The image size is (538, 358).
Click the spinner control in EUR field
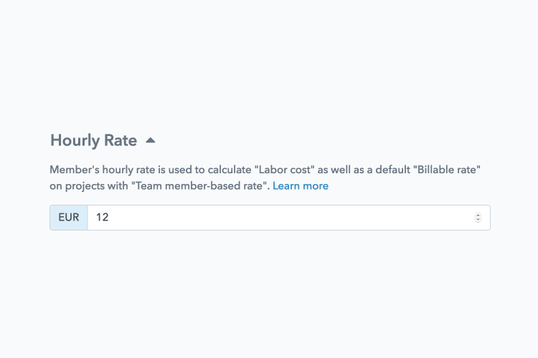click(x=478, y=218)
